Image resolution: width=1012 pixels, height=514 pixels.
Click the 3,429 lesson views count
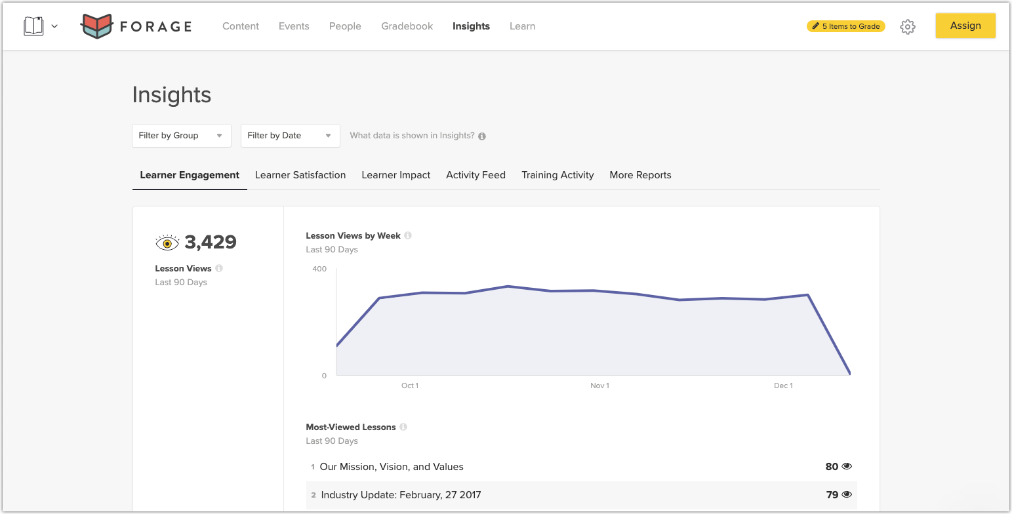click(211, 243)
